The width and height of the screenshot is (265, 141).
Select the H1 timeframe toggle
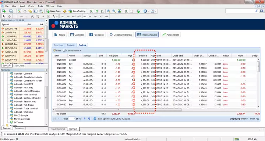point(85,17)
